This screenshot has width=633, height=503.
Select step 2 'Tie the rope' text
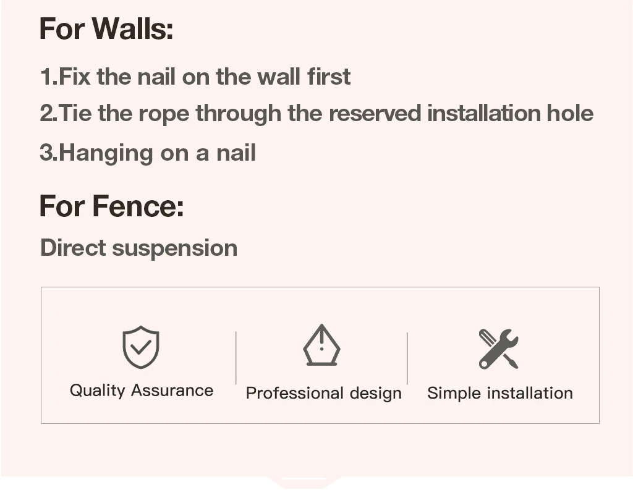[316, 114]
